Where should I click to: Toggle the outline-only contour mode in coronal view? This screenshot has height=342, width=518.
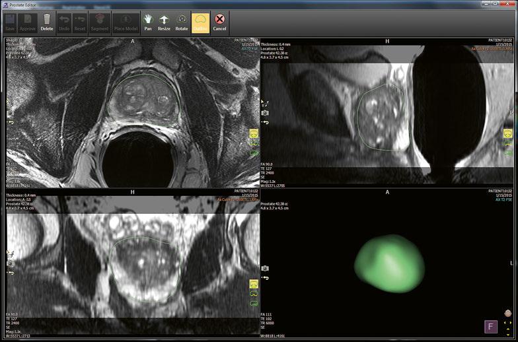click(x=254, y=293)
